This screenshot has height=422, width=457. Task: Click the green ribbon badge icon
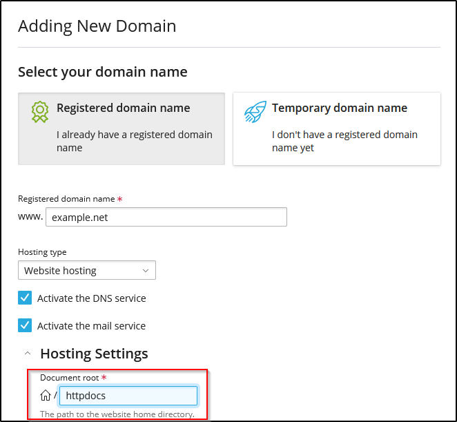pos(39,112)
